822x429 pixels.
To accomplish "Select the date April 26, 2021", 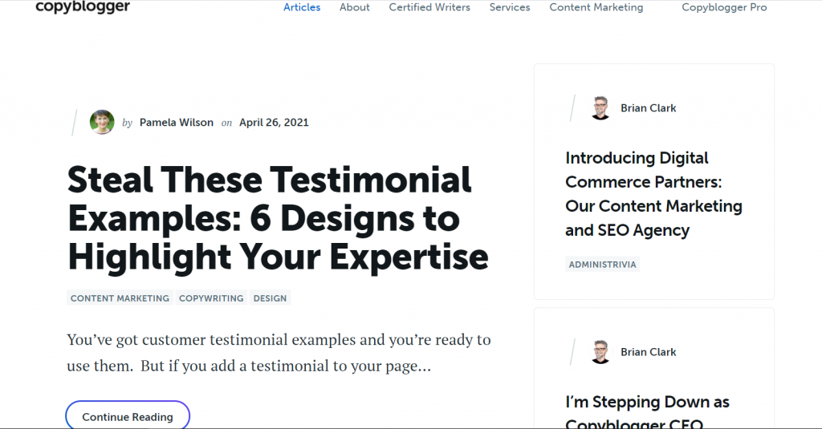I will 274,123.
